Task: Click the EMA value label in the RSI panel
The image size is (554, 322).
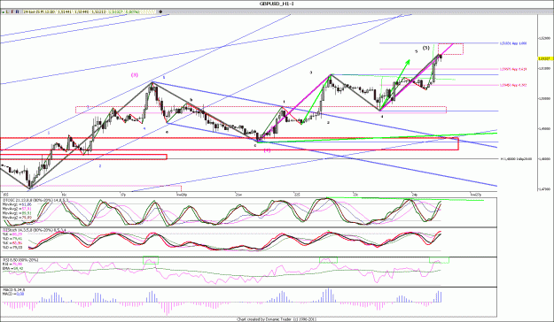Action: [13, 268]
